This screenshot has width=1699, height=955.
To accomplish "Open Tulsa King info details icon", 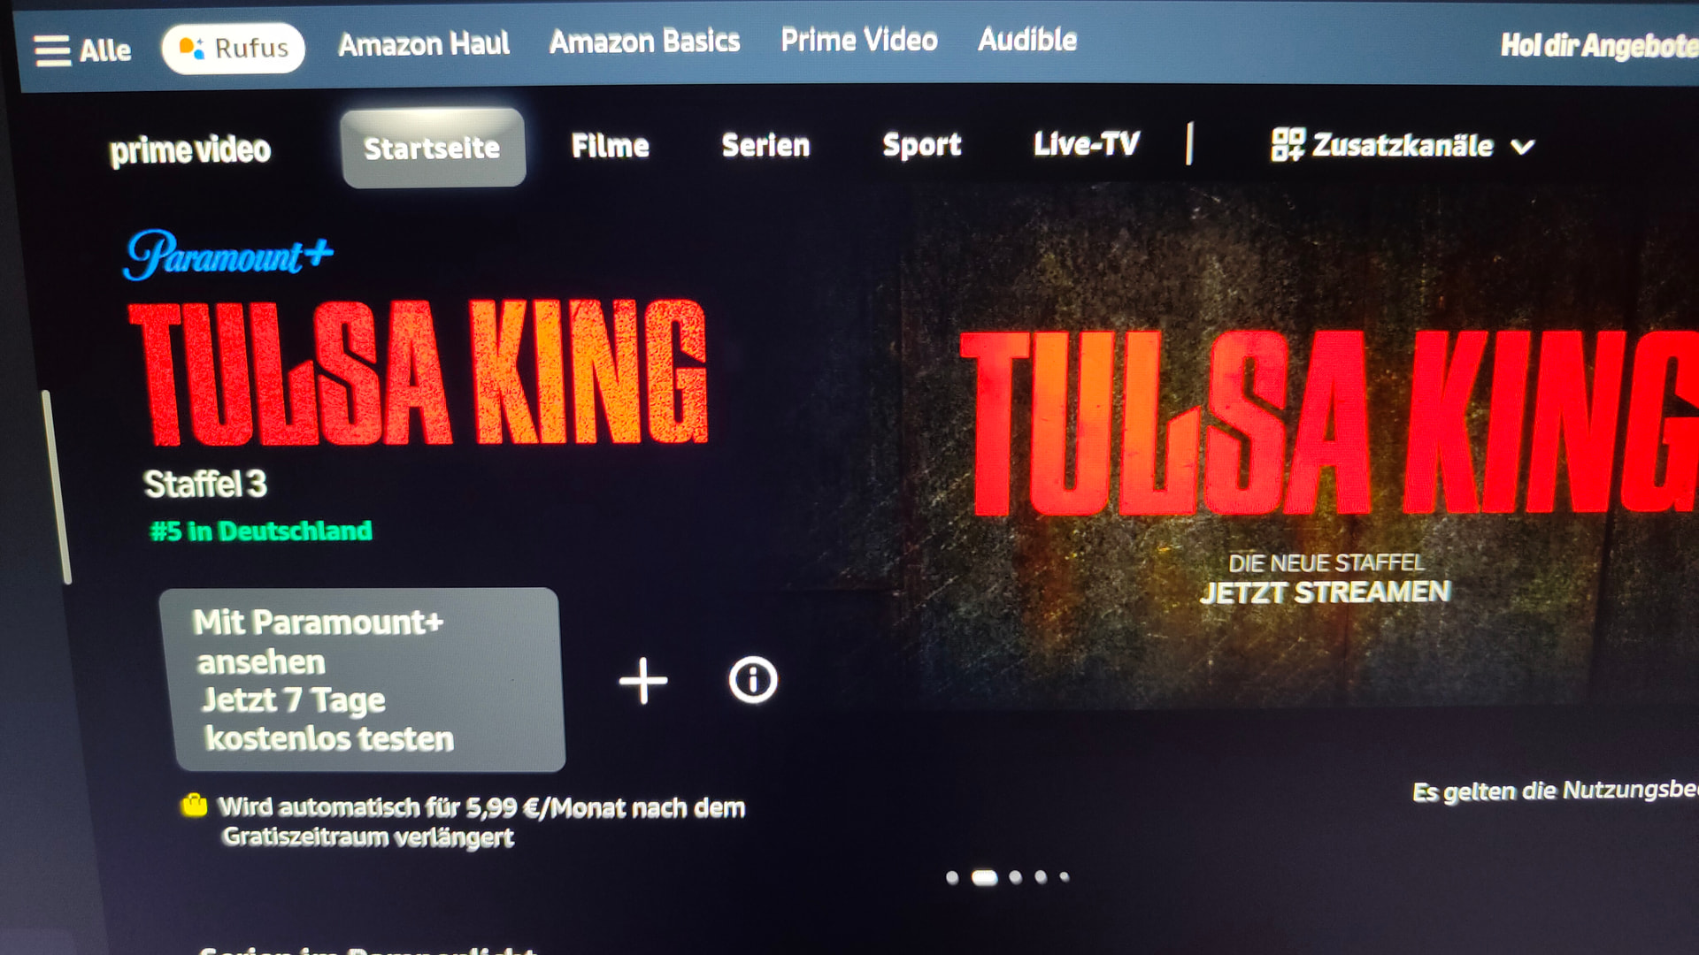I will [753, 680].
